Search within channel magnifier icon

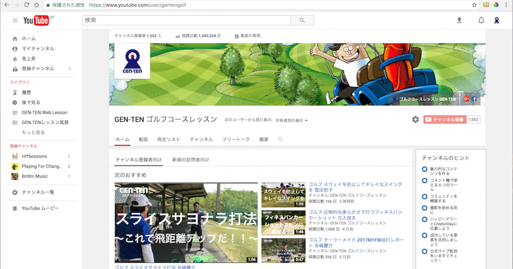(280, 139)
